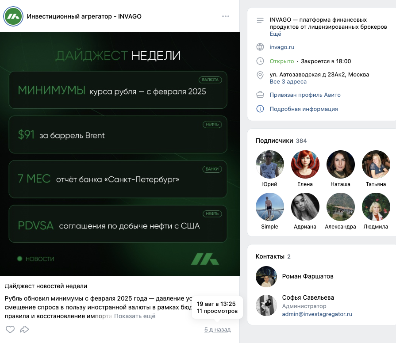Open the invago.ru website link
The image size is (396, 343).
pyautogui.click(x=282, y=47)
